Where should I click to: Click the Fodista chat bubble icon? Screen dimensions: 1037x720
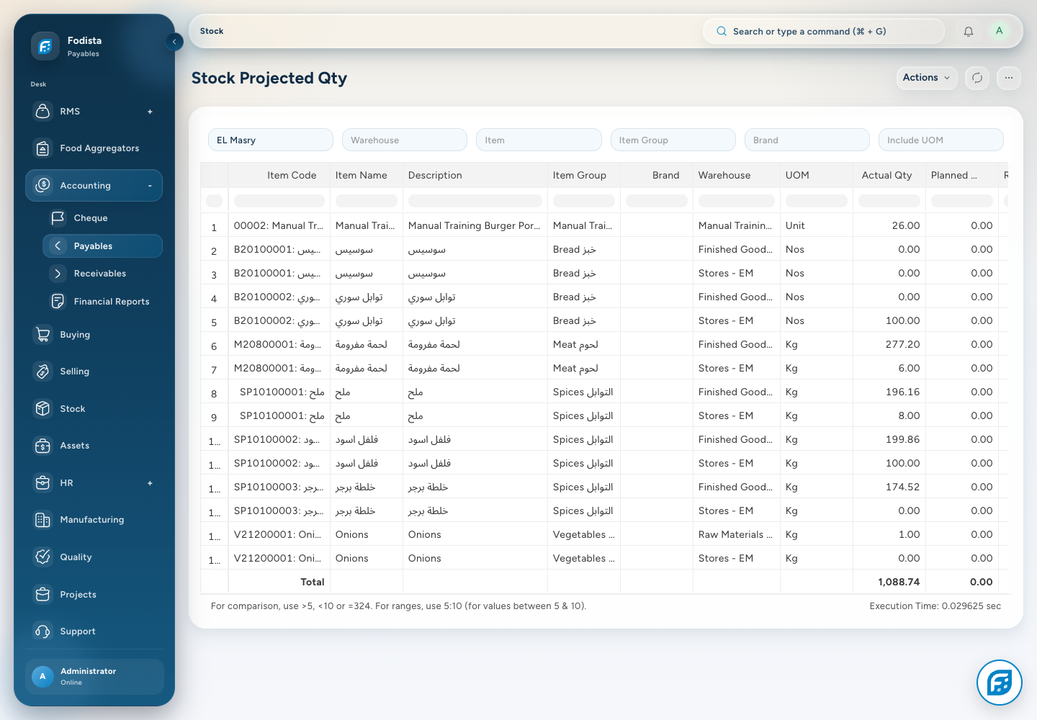pos(1000,683)
